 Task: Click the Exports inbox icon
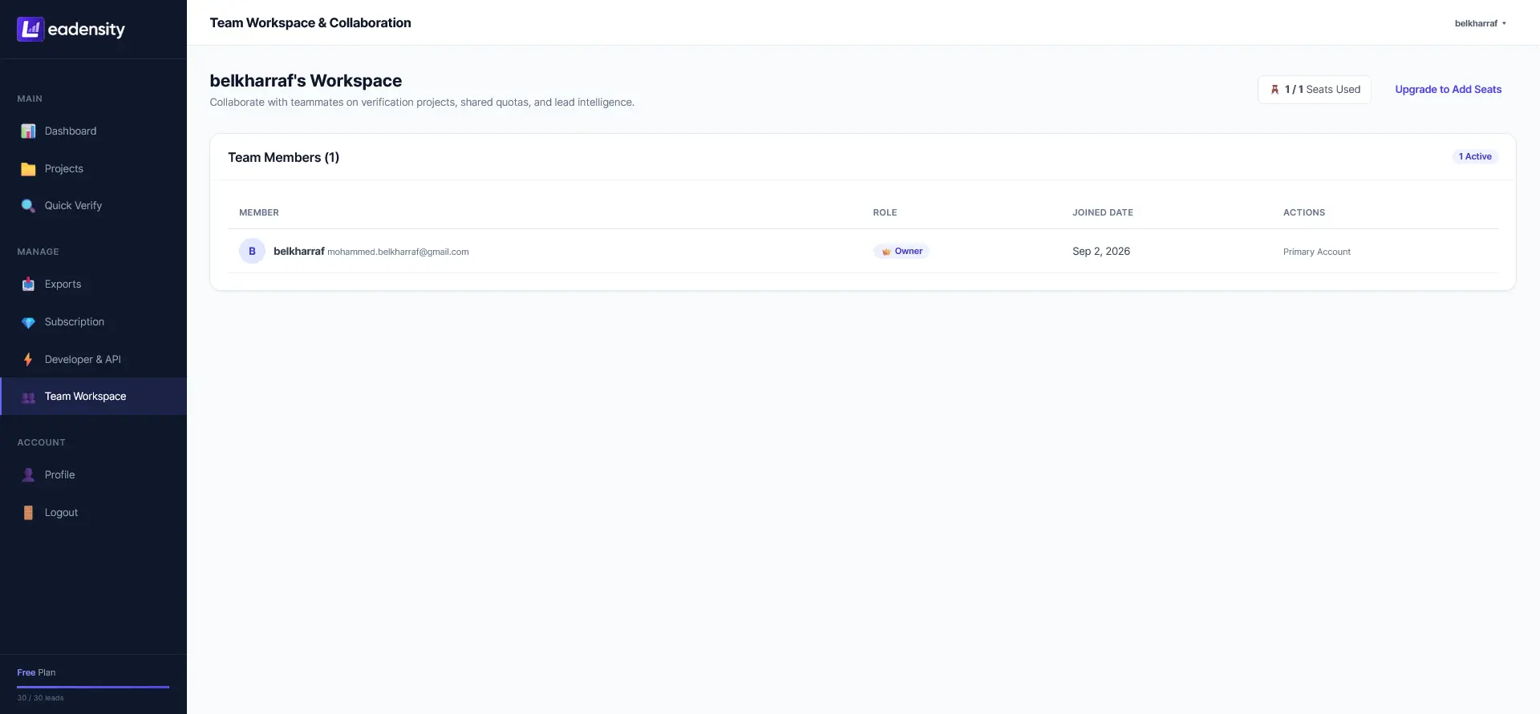pyautogui.click(x=28, y=284)
